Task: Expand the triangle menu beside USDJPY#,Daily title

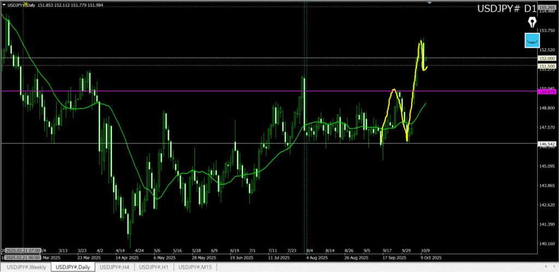Action: tap(4, 5)
